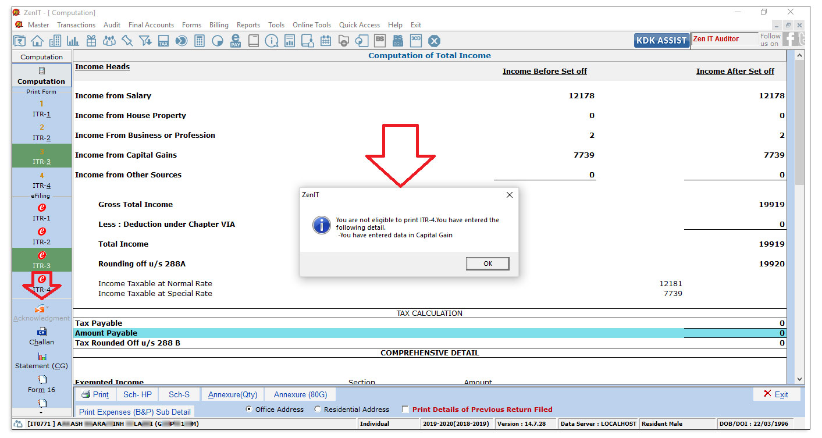Click the Exit button at bottom right
Image resolution: width=822 pixels, height=438 pixels.
click(x=777, y=394)
